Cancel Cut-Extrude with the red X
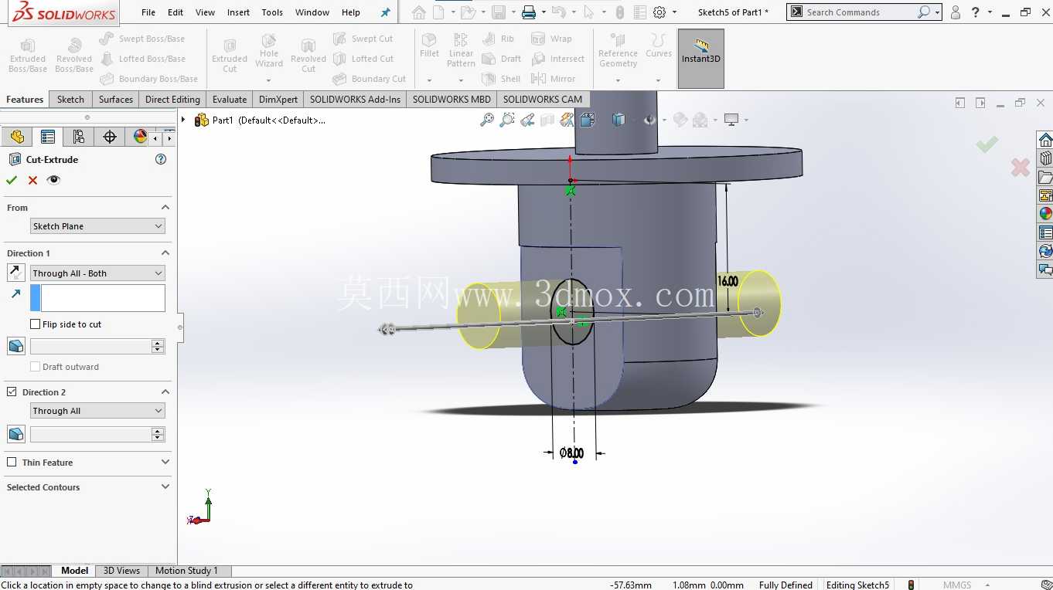 pos(32,180)
